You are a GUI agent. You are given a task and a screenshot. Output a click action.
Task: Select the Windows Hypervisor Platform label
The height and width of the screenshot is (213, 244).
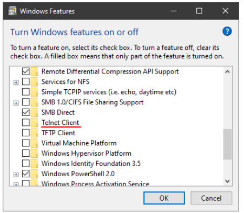(x=87, y=154)
